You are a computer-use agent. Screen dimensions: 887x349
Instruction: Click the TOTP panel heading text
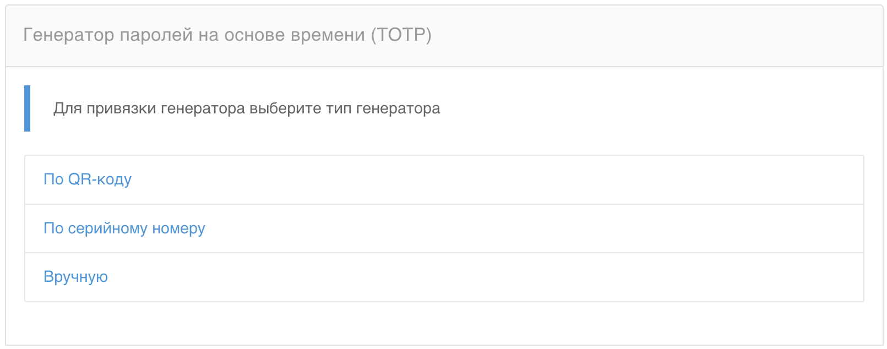227,35
